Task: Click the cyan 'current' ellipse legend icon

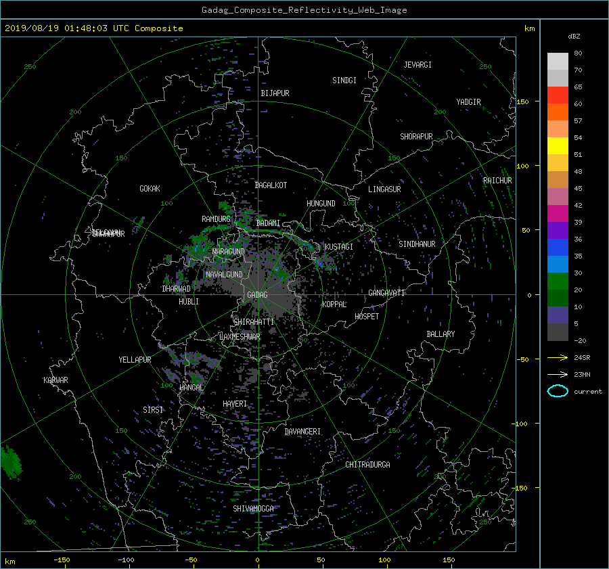Action: (x=558, y=391)
